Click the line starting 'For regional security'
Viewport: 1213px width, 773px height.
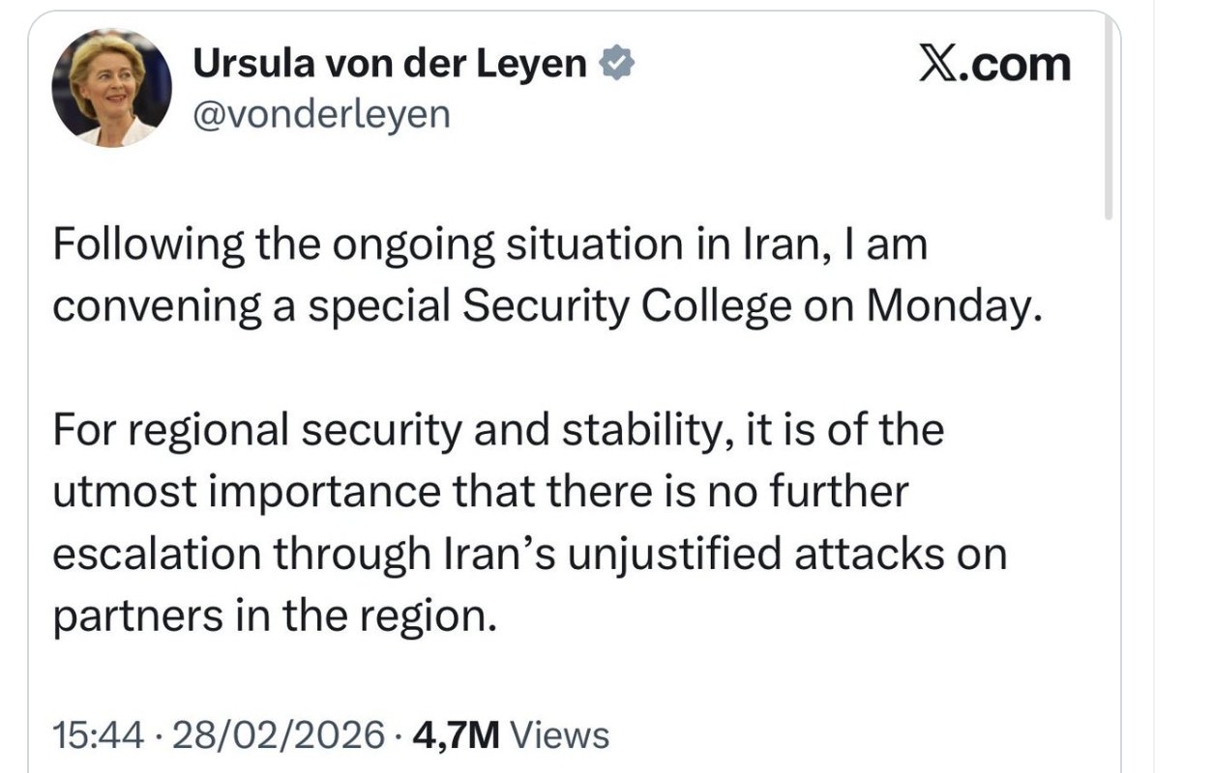click(497, 430)
